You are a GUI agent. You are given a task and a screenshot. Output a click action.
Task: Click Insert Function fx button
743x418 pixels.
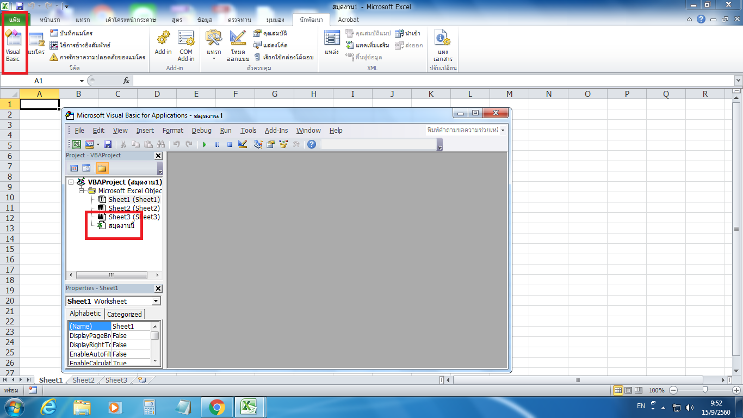[126, 81]
